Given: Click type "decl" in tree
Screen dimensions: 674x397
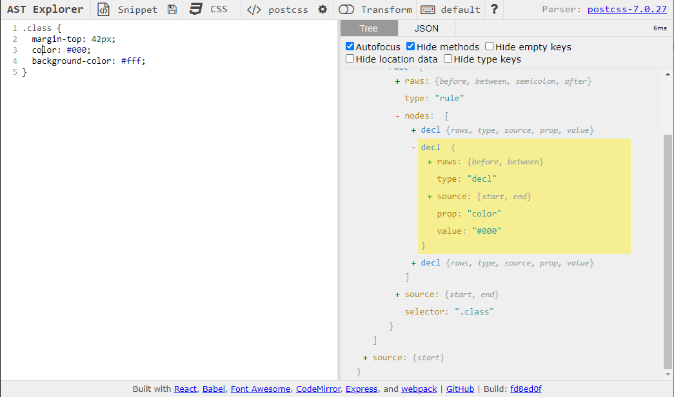Looking at the screenshot, I should point(482,179).
